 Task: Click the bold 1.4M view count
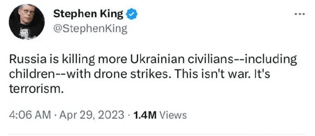pos(145,115)
